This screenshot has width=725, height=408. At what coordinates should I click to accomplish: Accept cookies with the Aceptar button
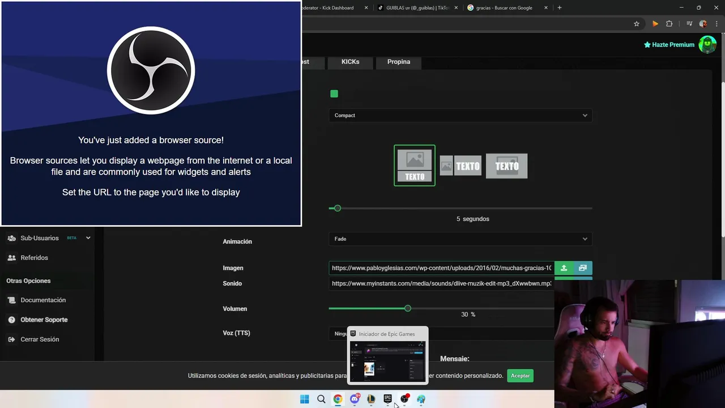[520, 376]
